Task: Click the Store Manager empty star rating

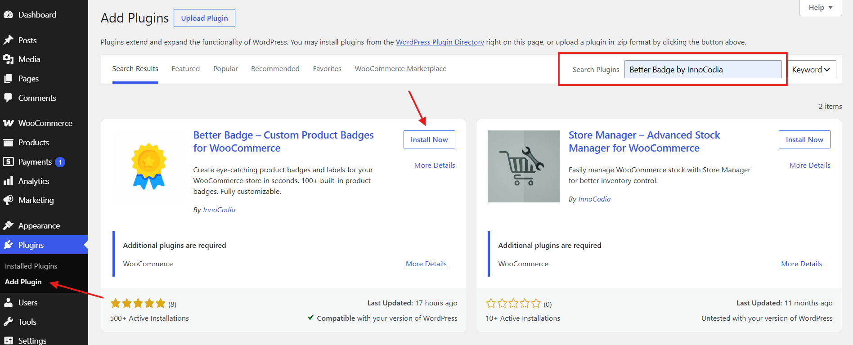Action: [513, 304]
